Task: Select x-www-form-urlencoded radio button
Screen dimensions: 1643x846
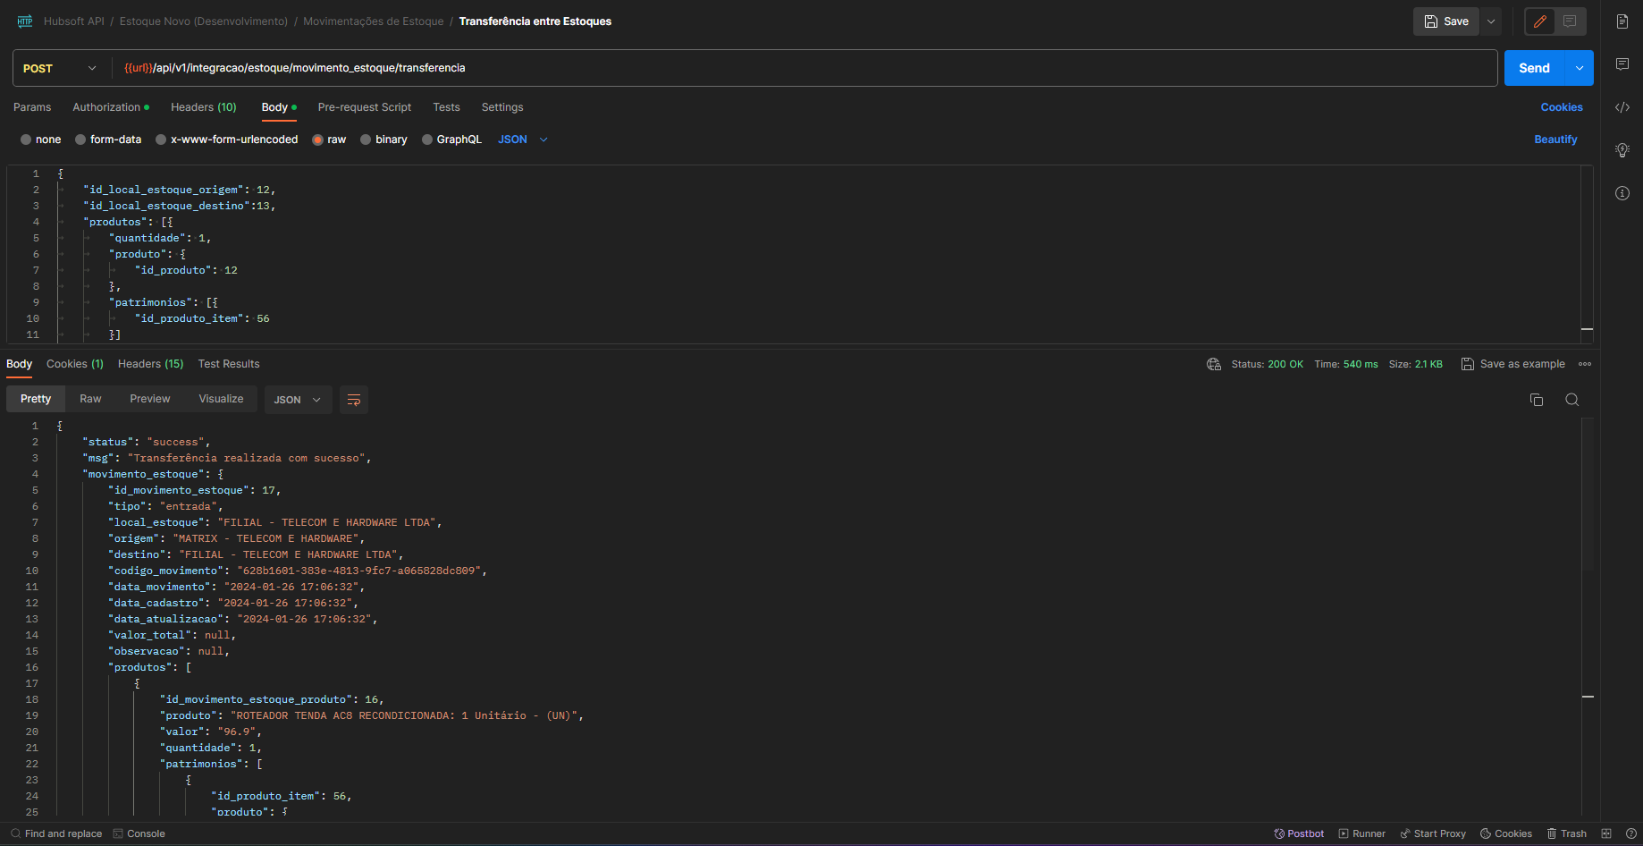Action: coord(161,140)
